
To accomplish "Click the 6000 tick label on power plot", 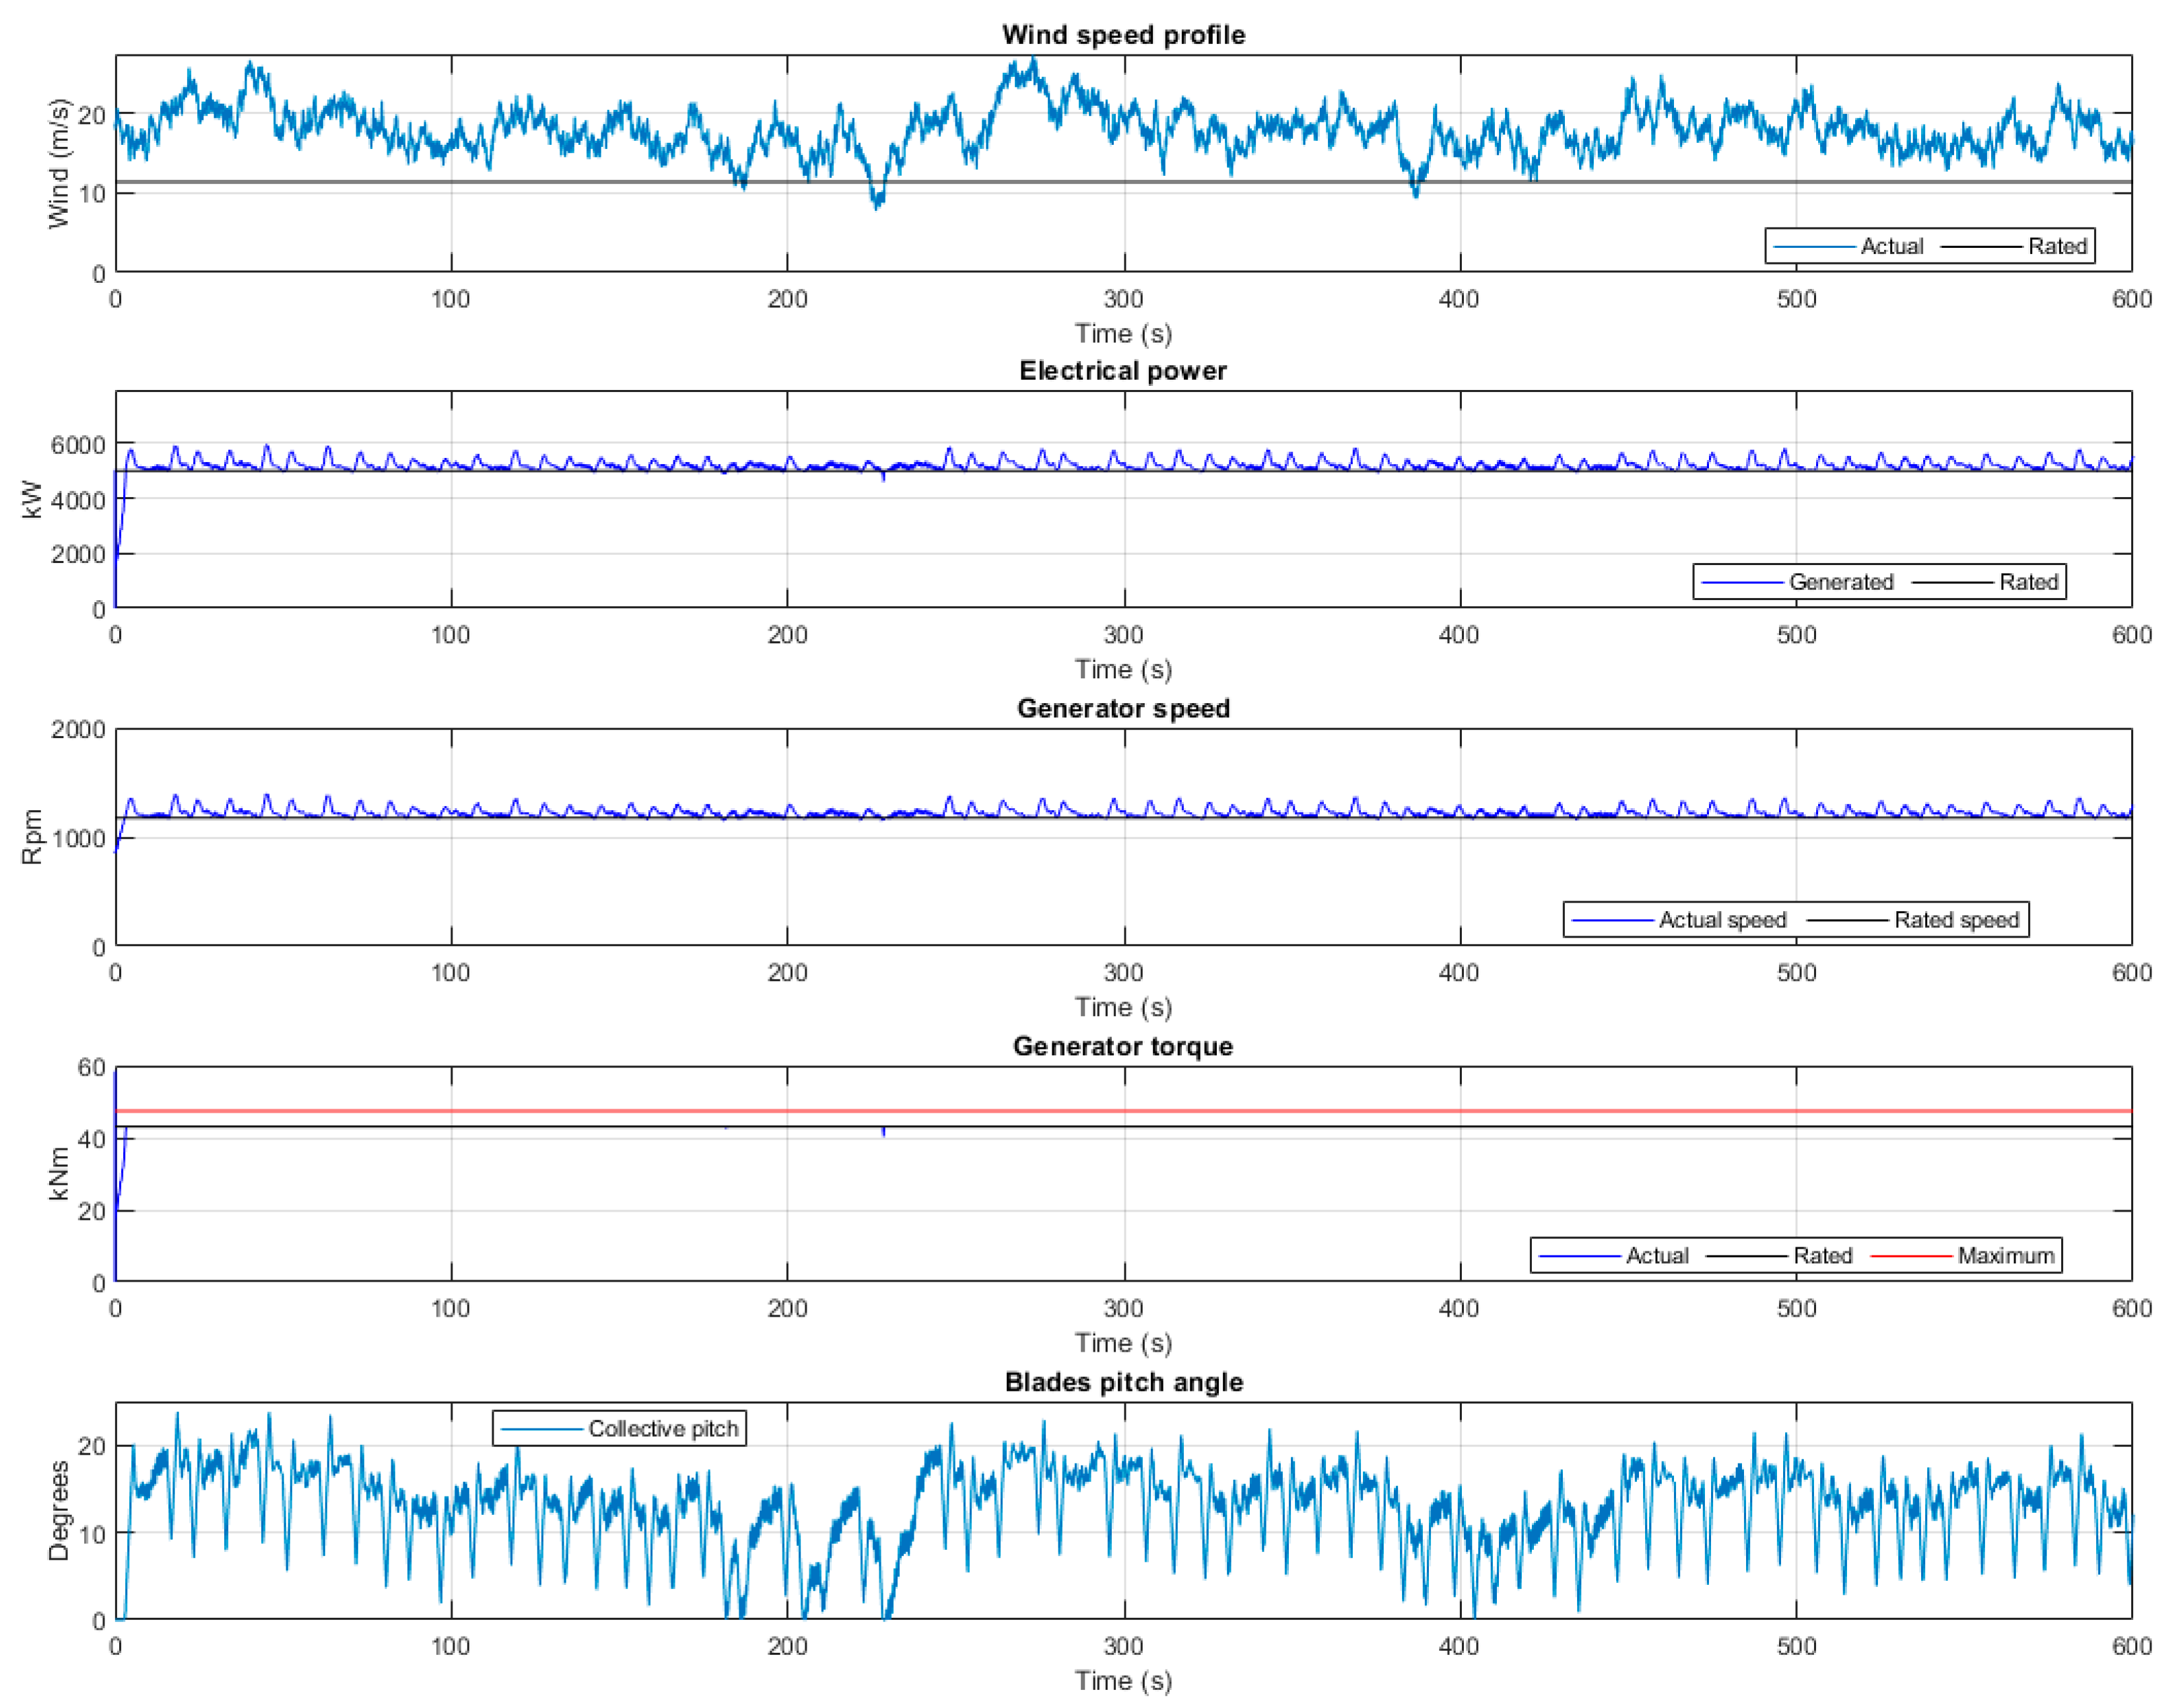I will tap(78, 445).
